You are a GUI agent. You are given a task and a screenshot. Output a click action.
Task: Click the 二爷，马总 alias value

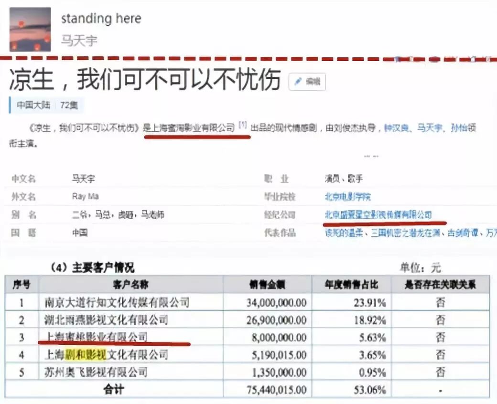pos(118,215)
